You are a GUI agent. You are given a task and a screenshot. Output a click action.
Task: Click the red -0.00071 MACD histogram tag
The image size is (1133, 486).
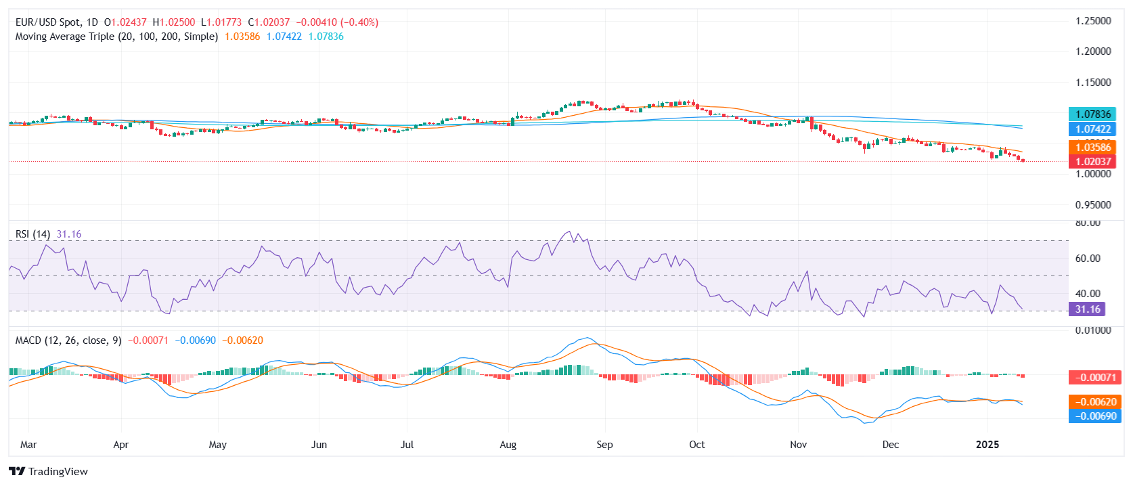pos(1092,378)
